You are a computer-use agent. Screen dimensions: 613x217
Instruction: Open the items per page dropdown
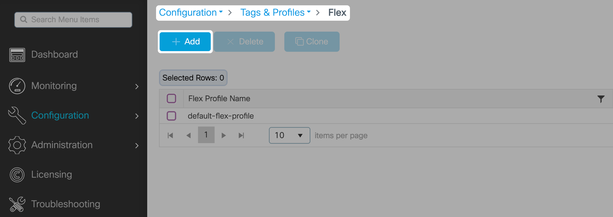[x=289, y=135]
